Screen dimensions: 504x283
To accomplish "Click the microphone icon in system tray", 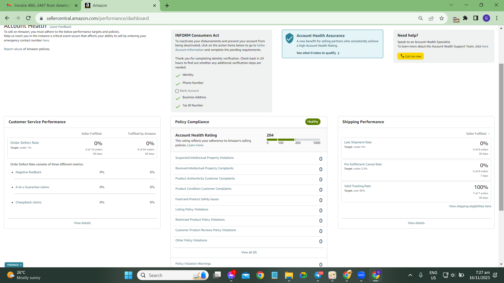I will 421,275.
